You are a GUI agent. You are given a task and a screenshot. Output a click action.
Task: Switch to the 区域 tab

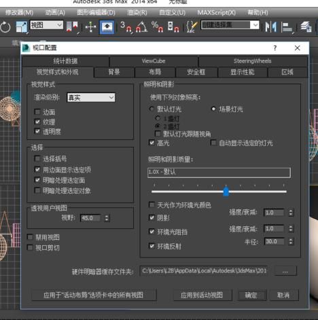pyautogui.click(x=287, y=72)
